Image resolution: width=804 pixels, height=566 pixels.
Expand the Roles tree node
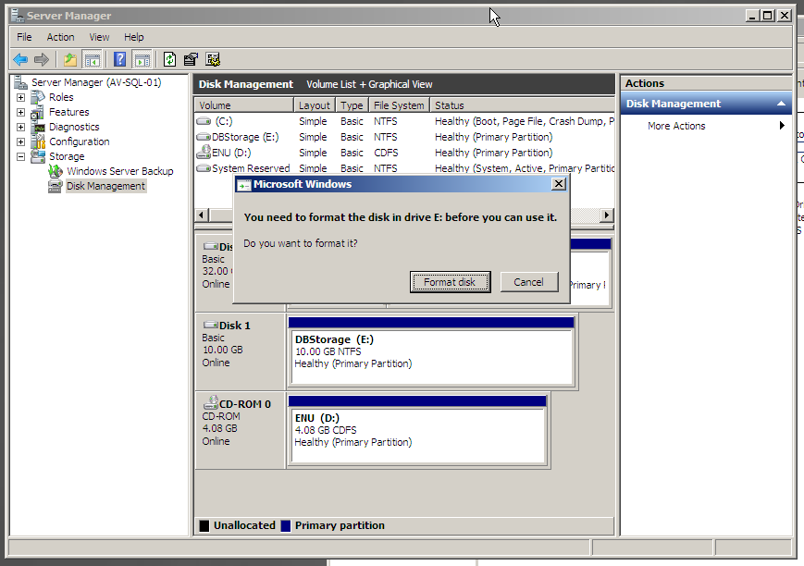click(x=20, y=97)
